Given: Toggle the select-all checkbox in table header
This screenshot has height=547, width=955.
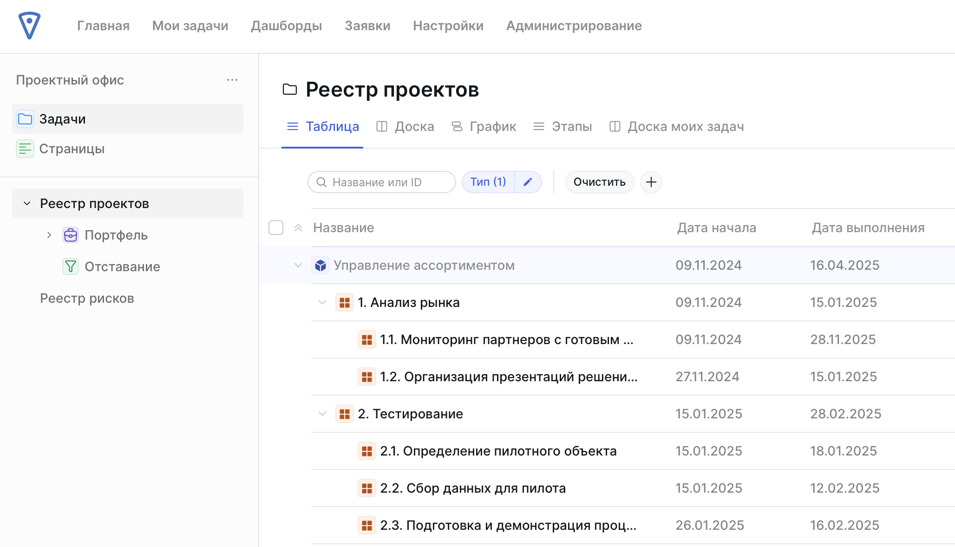Looking at the screenshot, I should click(276, 228).
